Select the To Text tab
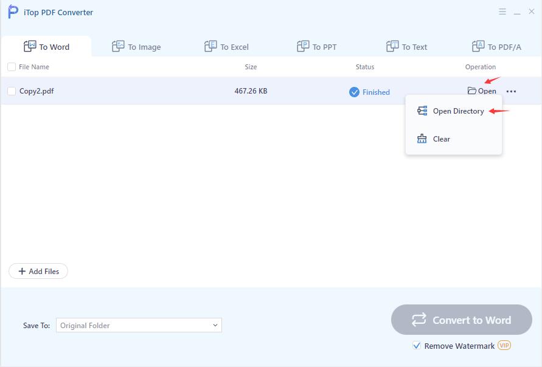Viewport: 542px width, 367px height. coord(407,47)
